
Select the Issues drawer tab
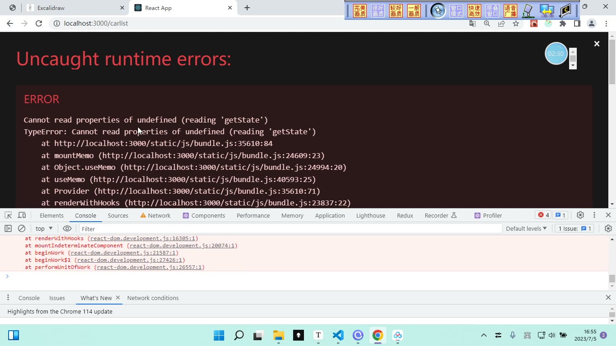pyautogui.click(x=57, y=298)
